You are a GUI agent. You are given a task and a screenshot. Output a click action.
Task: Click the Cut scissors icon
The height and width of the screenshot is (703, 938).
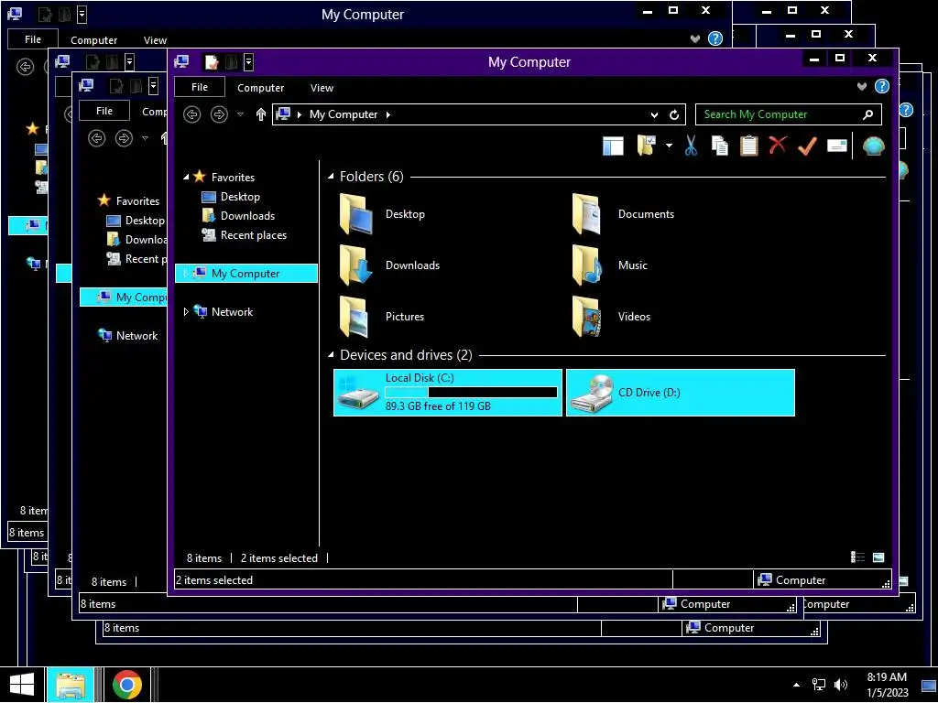[x=691, y=146]
